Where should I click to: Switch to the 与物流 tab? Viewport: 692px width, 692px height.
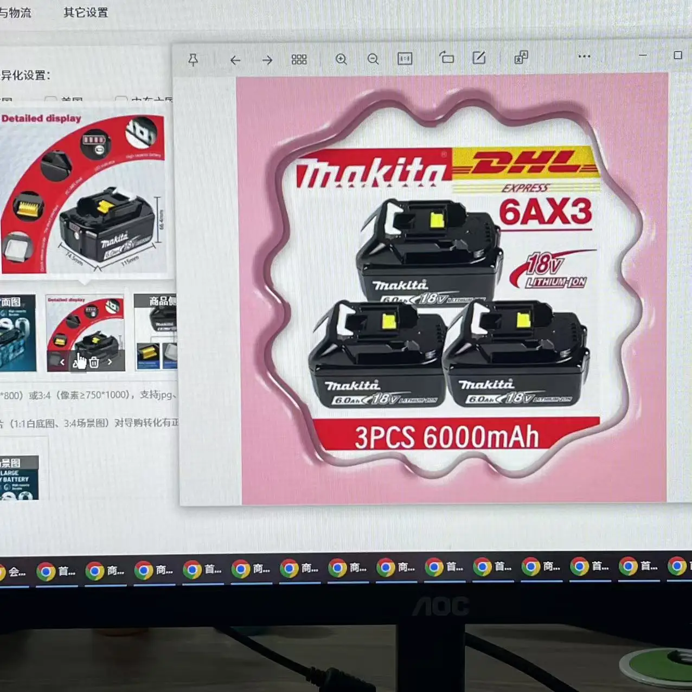(15, 12)
